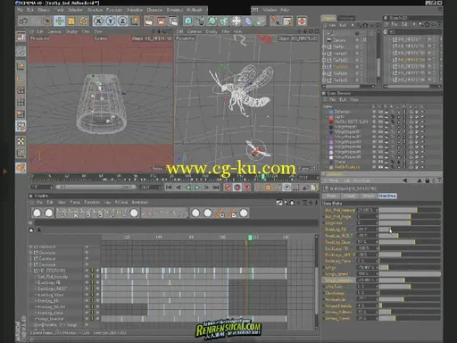Open the Display menu of the left viewport

click(71, 31)
